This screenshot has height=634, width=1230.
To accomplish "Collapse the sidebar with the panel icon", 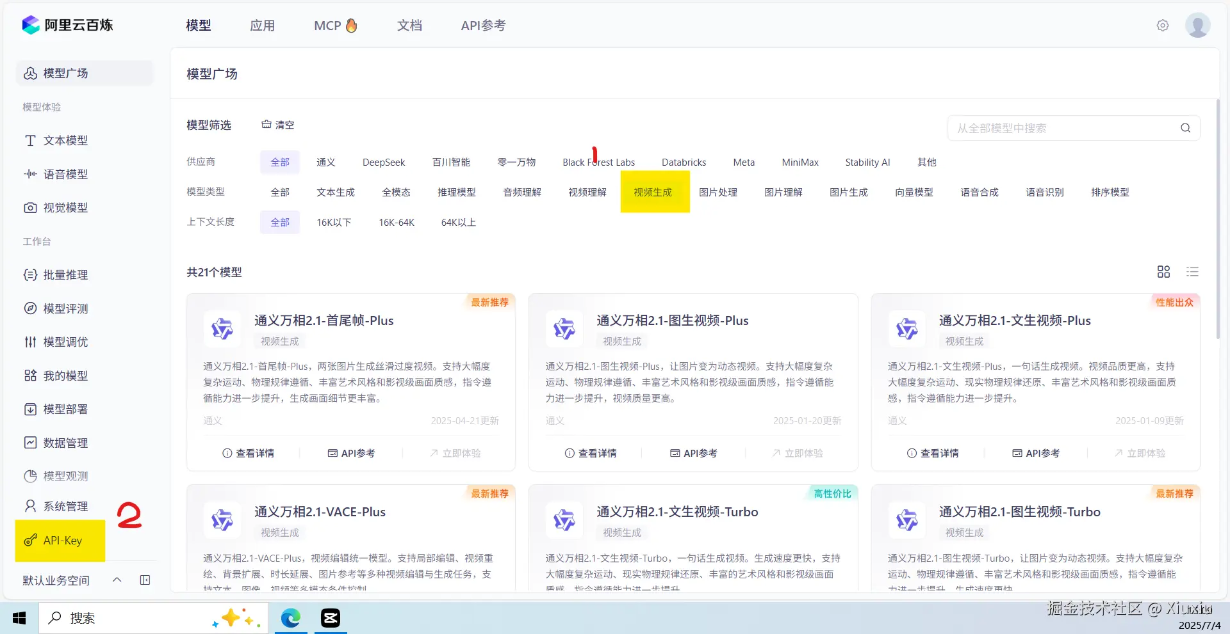I will click(145, 580).
